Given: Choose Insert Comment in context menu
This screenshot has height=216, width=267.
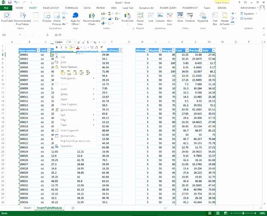Looking at the screenshot, I should pyautogui.click(x=75, y=130).
